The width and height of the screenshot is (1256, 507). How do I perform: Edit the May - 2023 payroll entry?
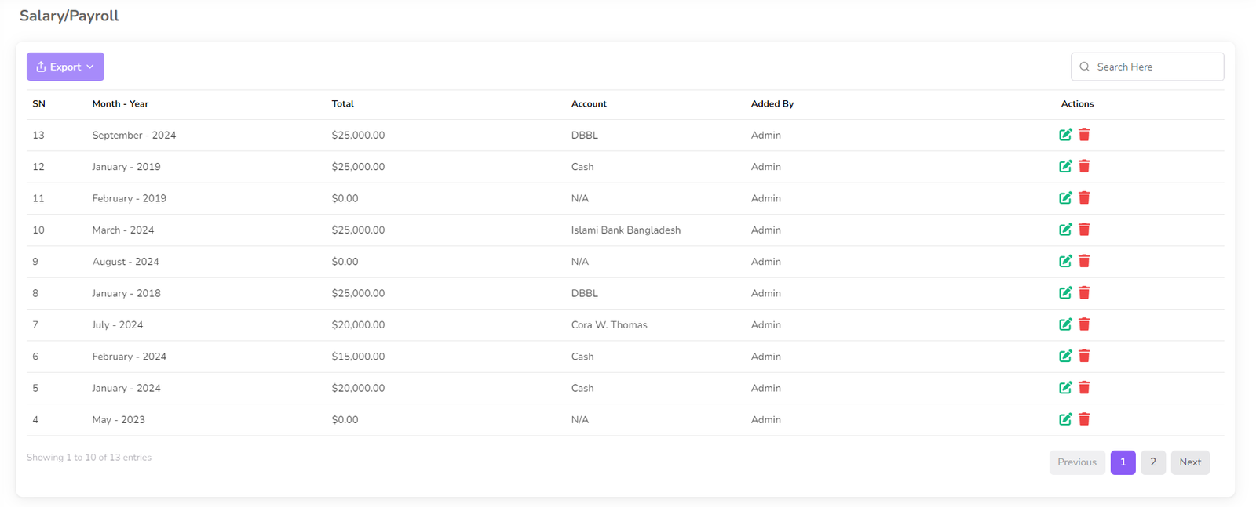pyautogui.click(x=1064, y=419)
